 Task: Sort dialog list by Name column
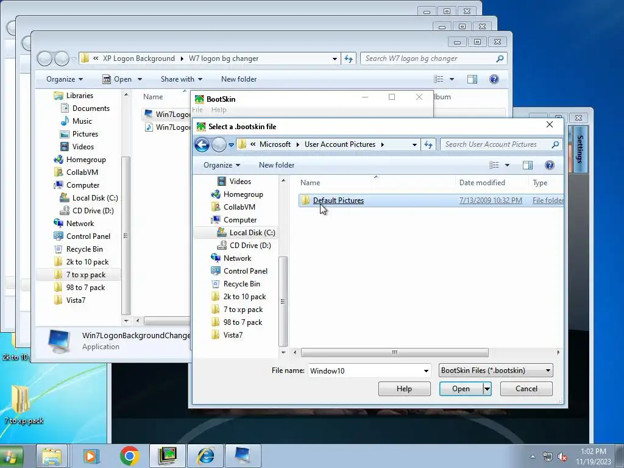[x=310, y=183]
